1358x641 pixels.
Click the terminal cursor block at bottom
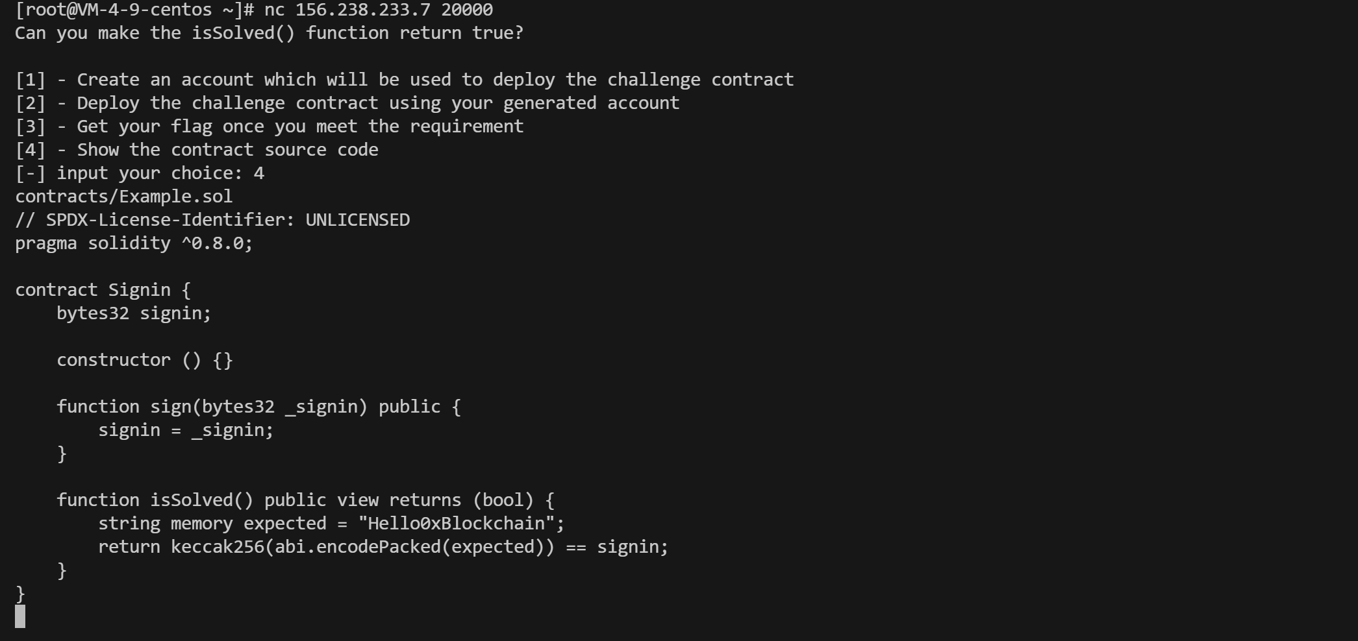[20, 616]
